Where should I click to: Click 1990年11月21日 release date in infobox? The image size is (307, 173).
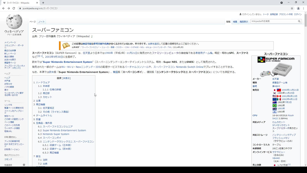290,90
